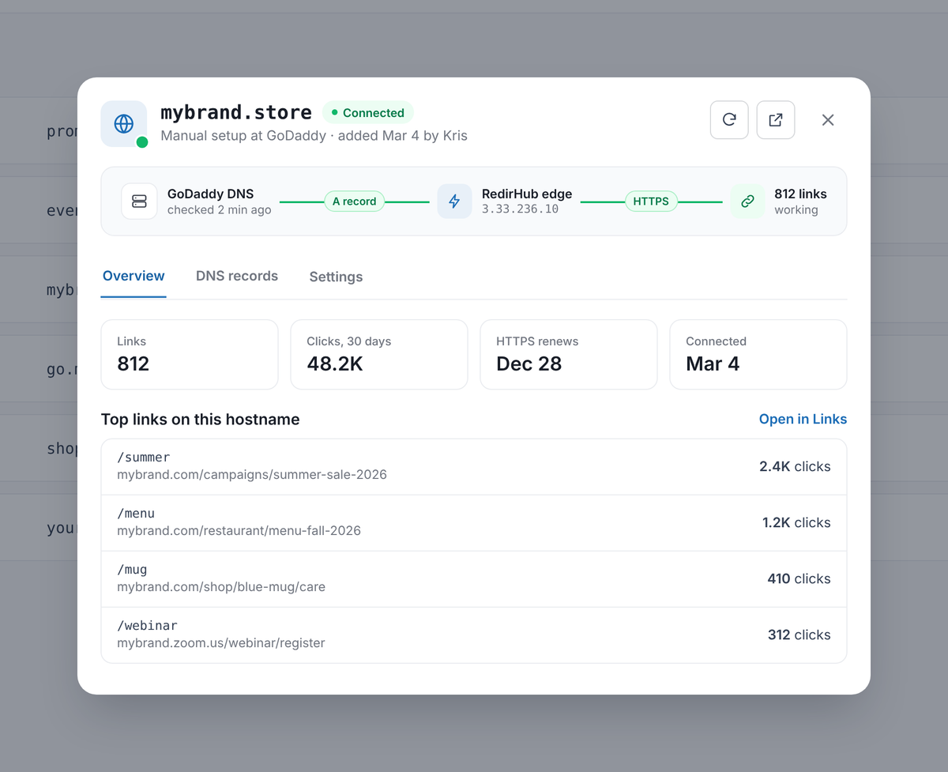Open the /summer link row
Viewport: 948px width, 772px height.
pos(474,467)
